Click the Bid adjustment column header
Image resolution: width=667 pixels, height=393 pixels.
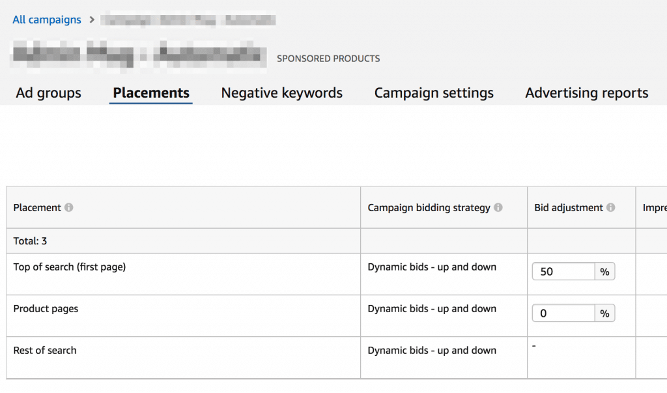[x=569, y=208]
